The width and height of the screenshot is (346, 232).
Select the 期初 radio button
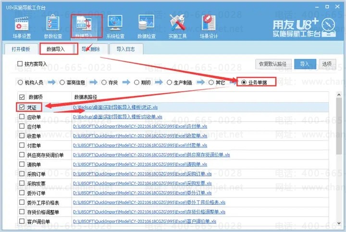coord(136,83)
